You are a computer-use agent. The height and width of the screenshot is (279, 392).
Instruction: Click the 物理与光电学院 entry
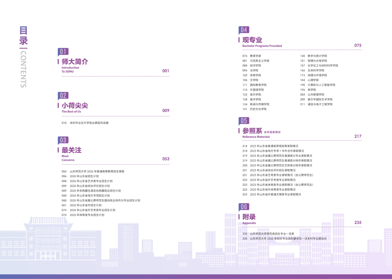tap(314, 61)
